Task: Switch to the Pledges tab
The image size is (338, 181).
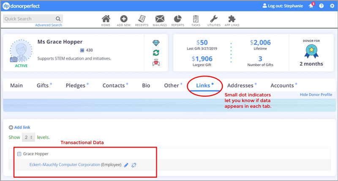Action: point(76,85)
